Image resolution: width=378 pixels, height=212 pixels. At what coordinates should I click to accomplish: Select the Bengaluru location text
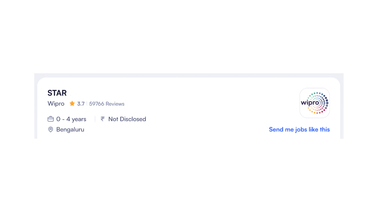pos(70,130)
